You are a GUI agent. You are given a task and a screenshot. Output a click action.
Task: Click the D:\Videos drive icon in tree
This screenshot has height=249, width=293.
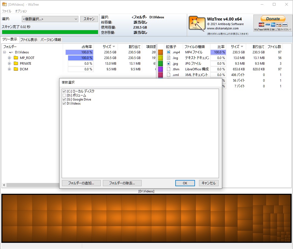pyautogui.click(x=11, y=52)
